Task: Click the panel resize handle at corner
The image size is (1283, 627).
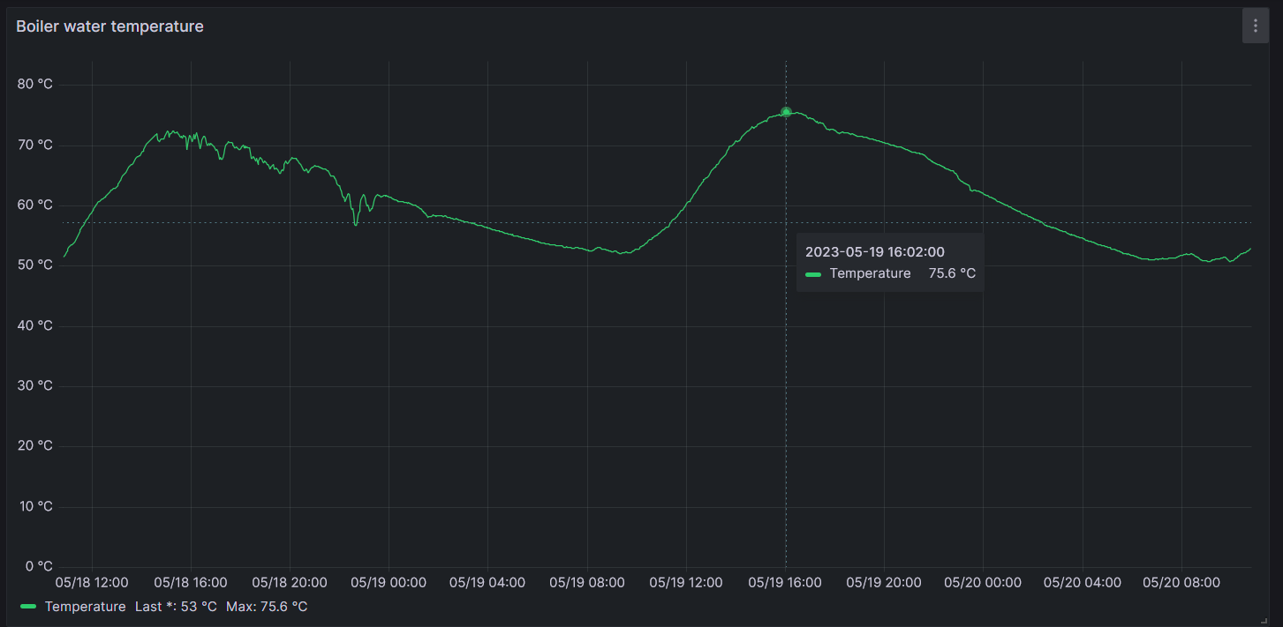Action: click(x=1264, y=621)
